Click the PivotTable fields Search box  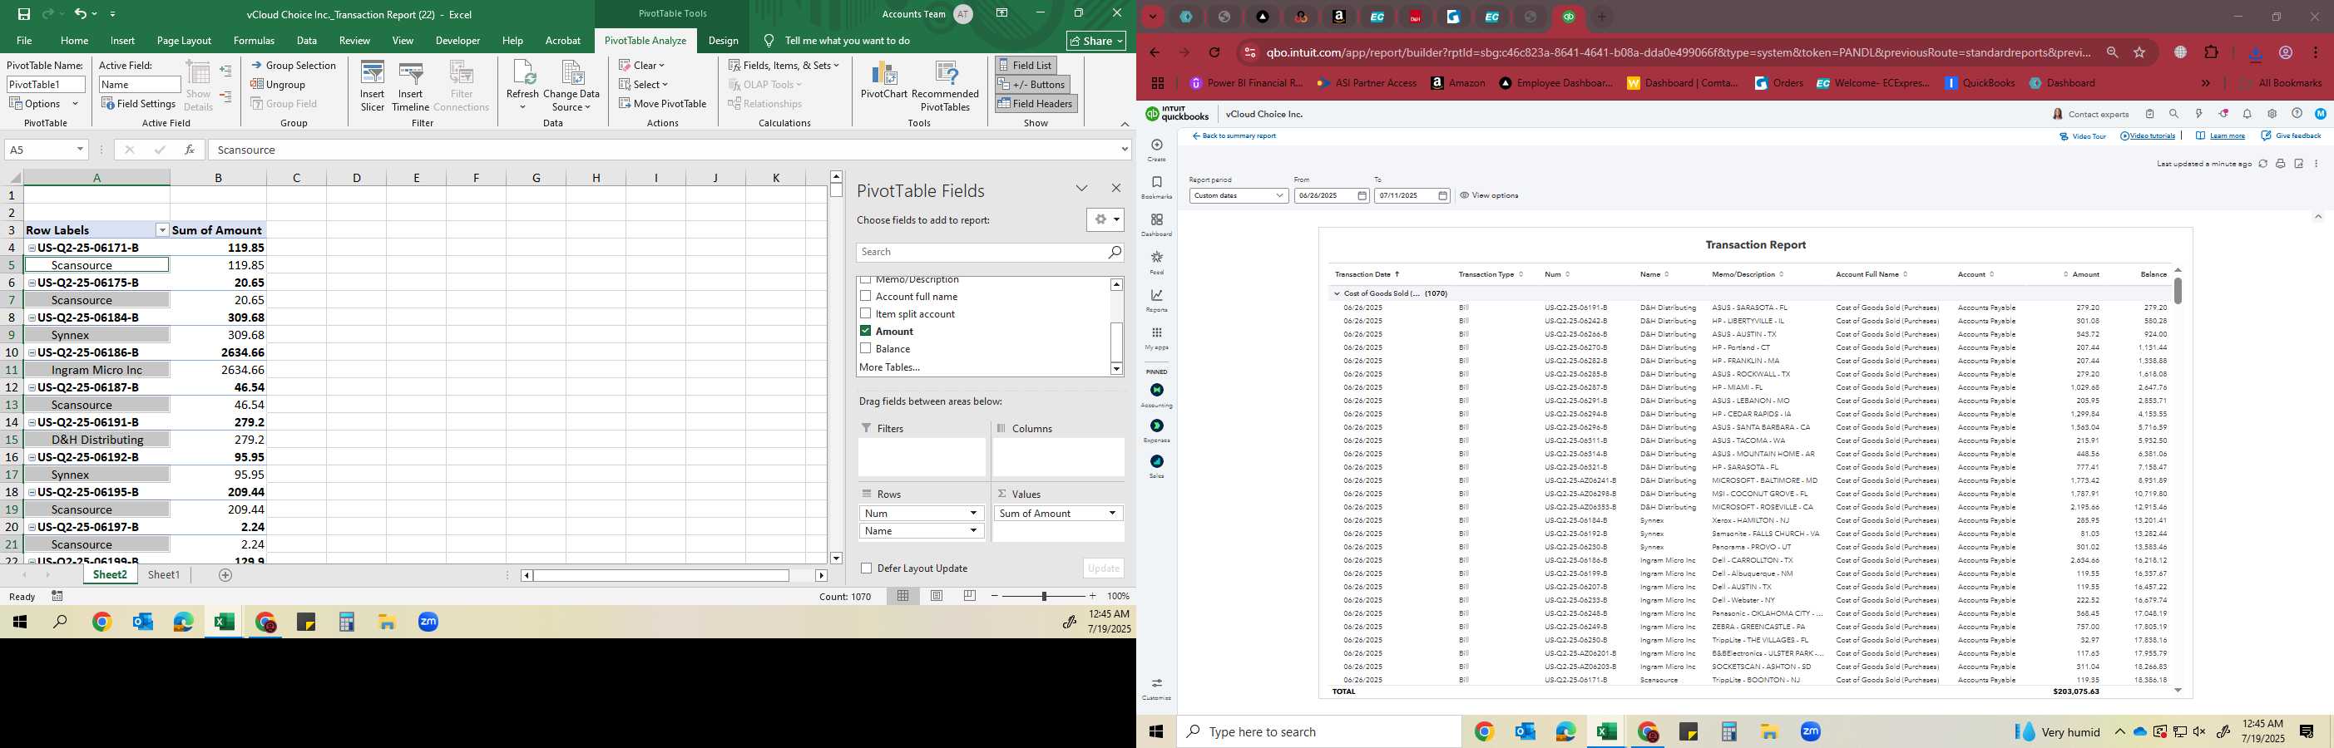(990, 252)
